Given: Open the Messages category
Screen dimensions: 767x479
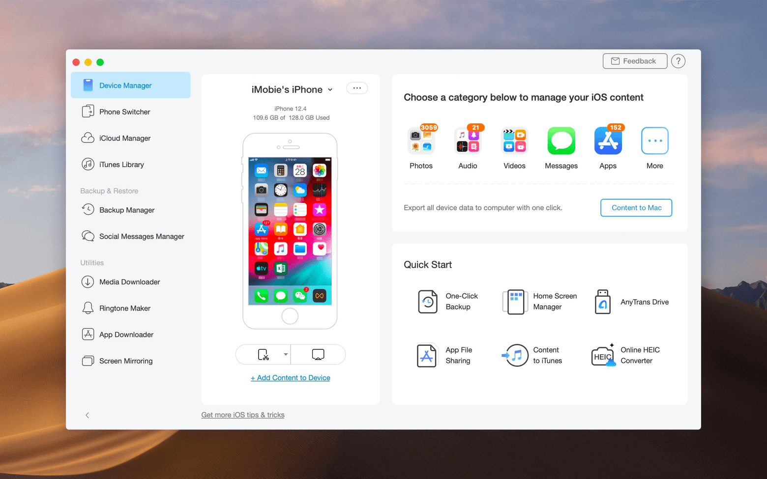Looking at the screenshot, I should point(561,141).
